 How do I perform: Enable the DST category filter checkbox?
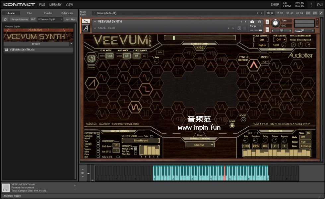pyautogui.click(x=98, y=157)
